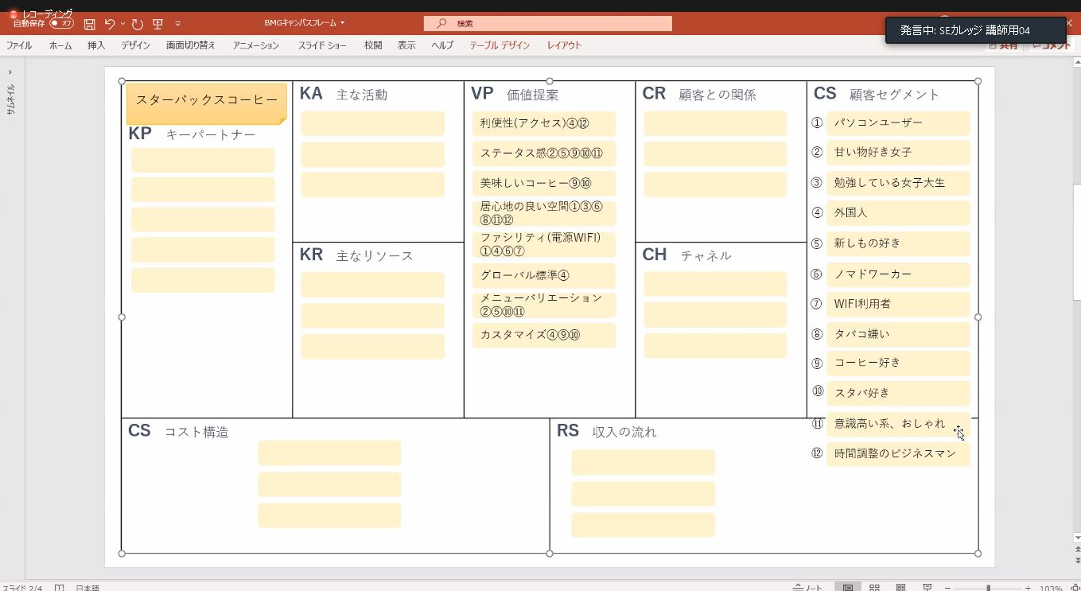Select Normal view icon in status bar
This screenshot has width=1081, height=591.
point(848,588)
